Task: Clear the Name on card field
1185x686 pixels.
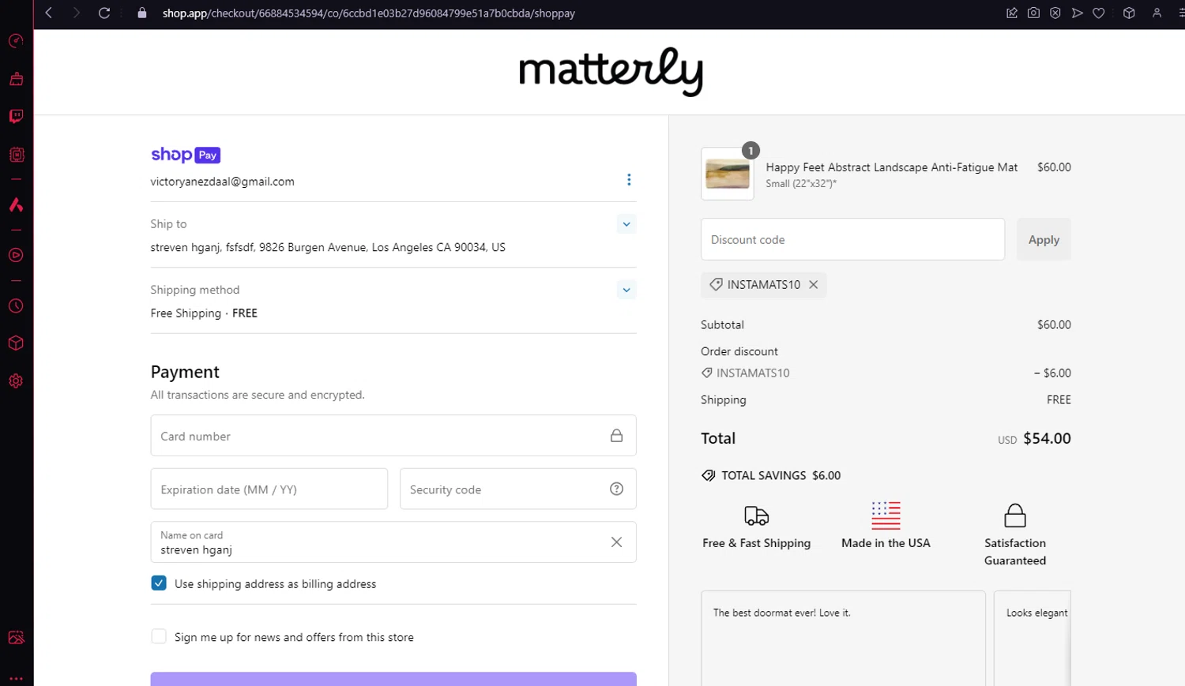Action: click(x=616, y=542)
